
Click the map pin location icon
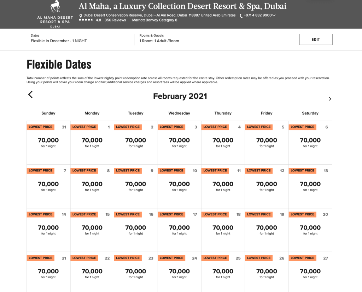pyautogui.click(x=81, y=16)
